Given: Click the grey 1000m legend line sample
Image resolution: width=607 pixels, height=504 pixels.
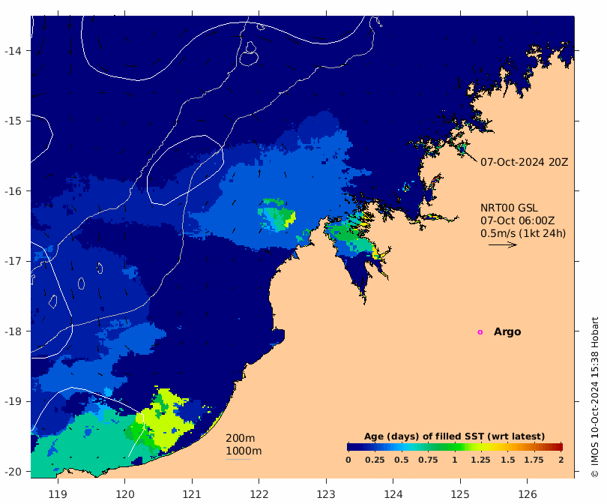Looking at the screenshot, I should coord(238,460).
